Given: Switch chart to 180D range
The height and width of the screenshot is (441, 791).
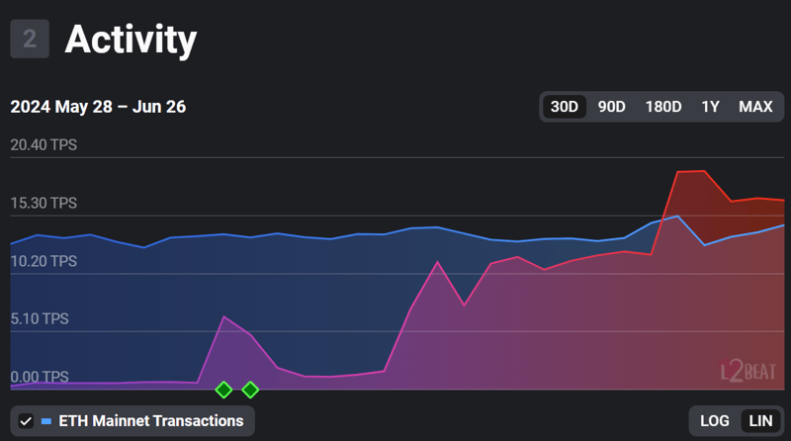Looking at the screenshot, I should (663, 107).
